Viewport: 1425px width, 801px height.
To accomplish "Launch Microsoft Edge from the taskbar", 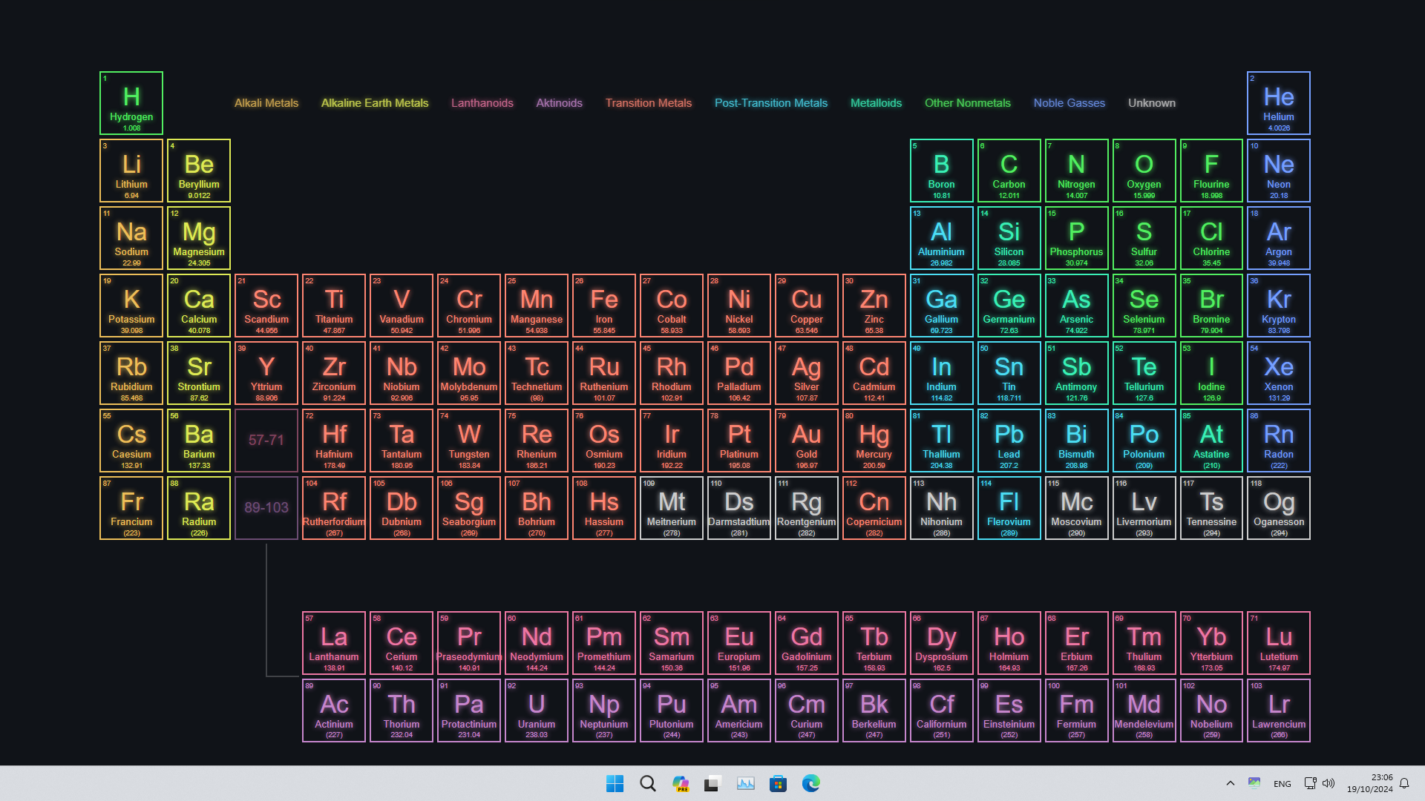I will coord(810,783).
